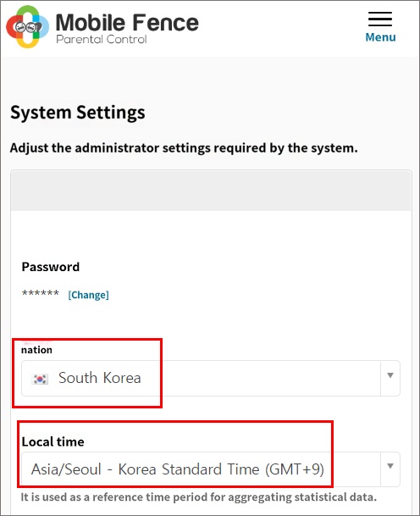420x516 pixels.
Task: Click the Password field label
Action: tap(51, 267)
